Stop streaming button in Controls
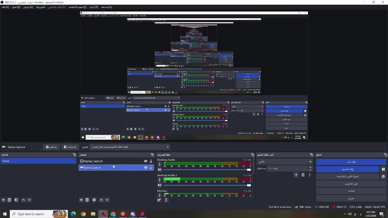The width and height of the screenshot is (388, 218). tap(351, 162)
